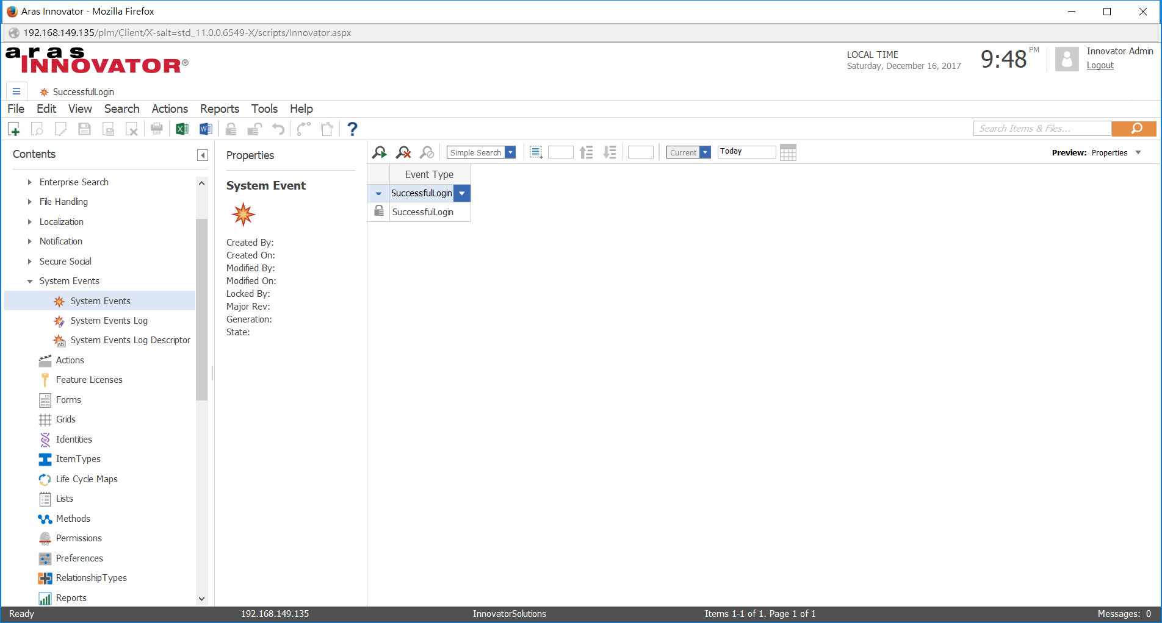Screen dimensions: 1162x623
Task: Select the System Events Log tree item
Action: 109,321
